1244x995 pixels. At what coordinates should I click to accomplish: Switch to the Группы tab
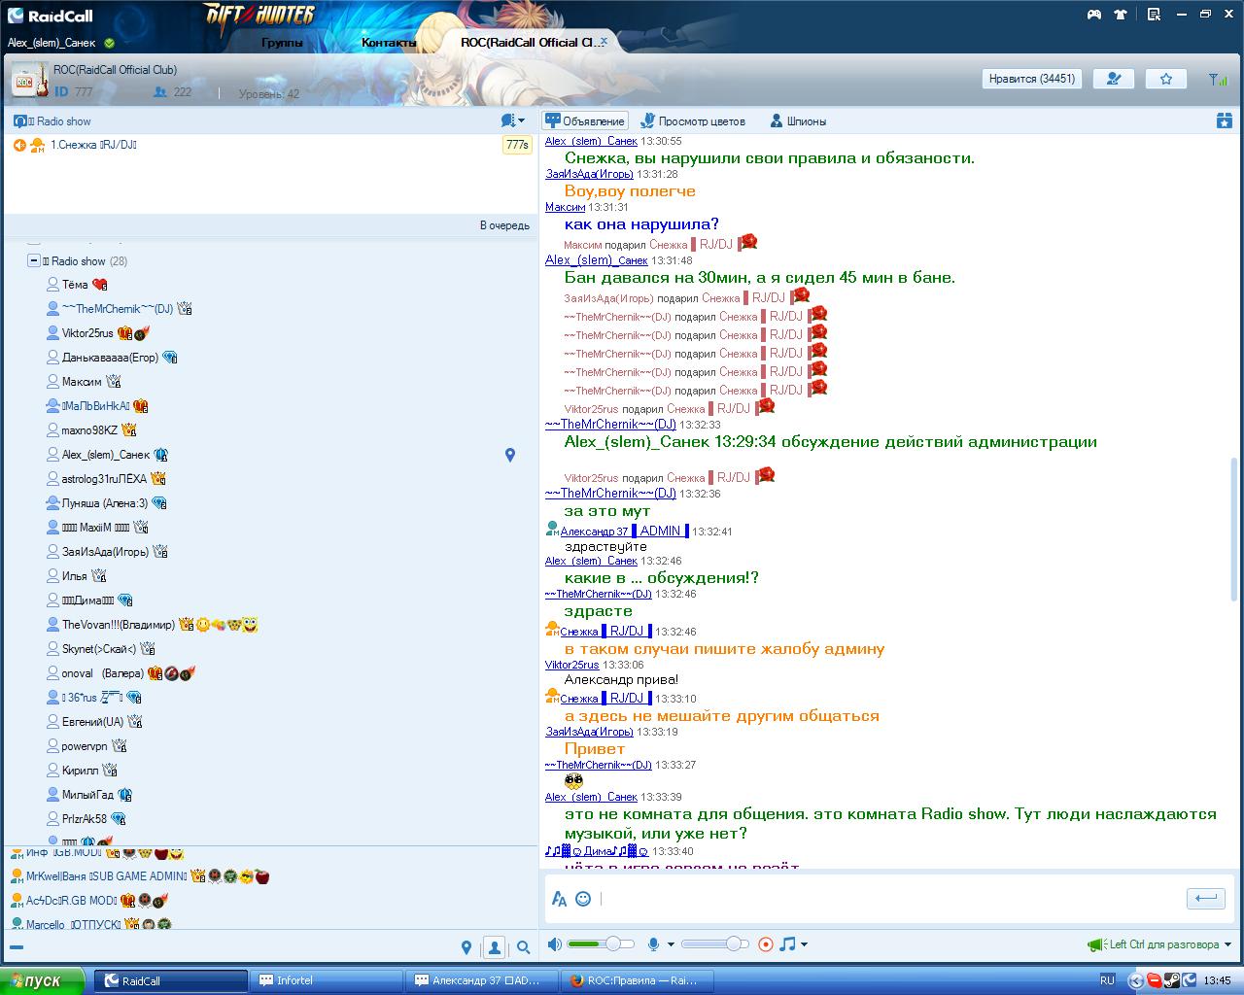(282, 43)
